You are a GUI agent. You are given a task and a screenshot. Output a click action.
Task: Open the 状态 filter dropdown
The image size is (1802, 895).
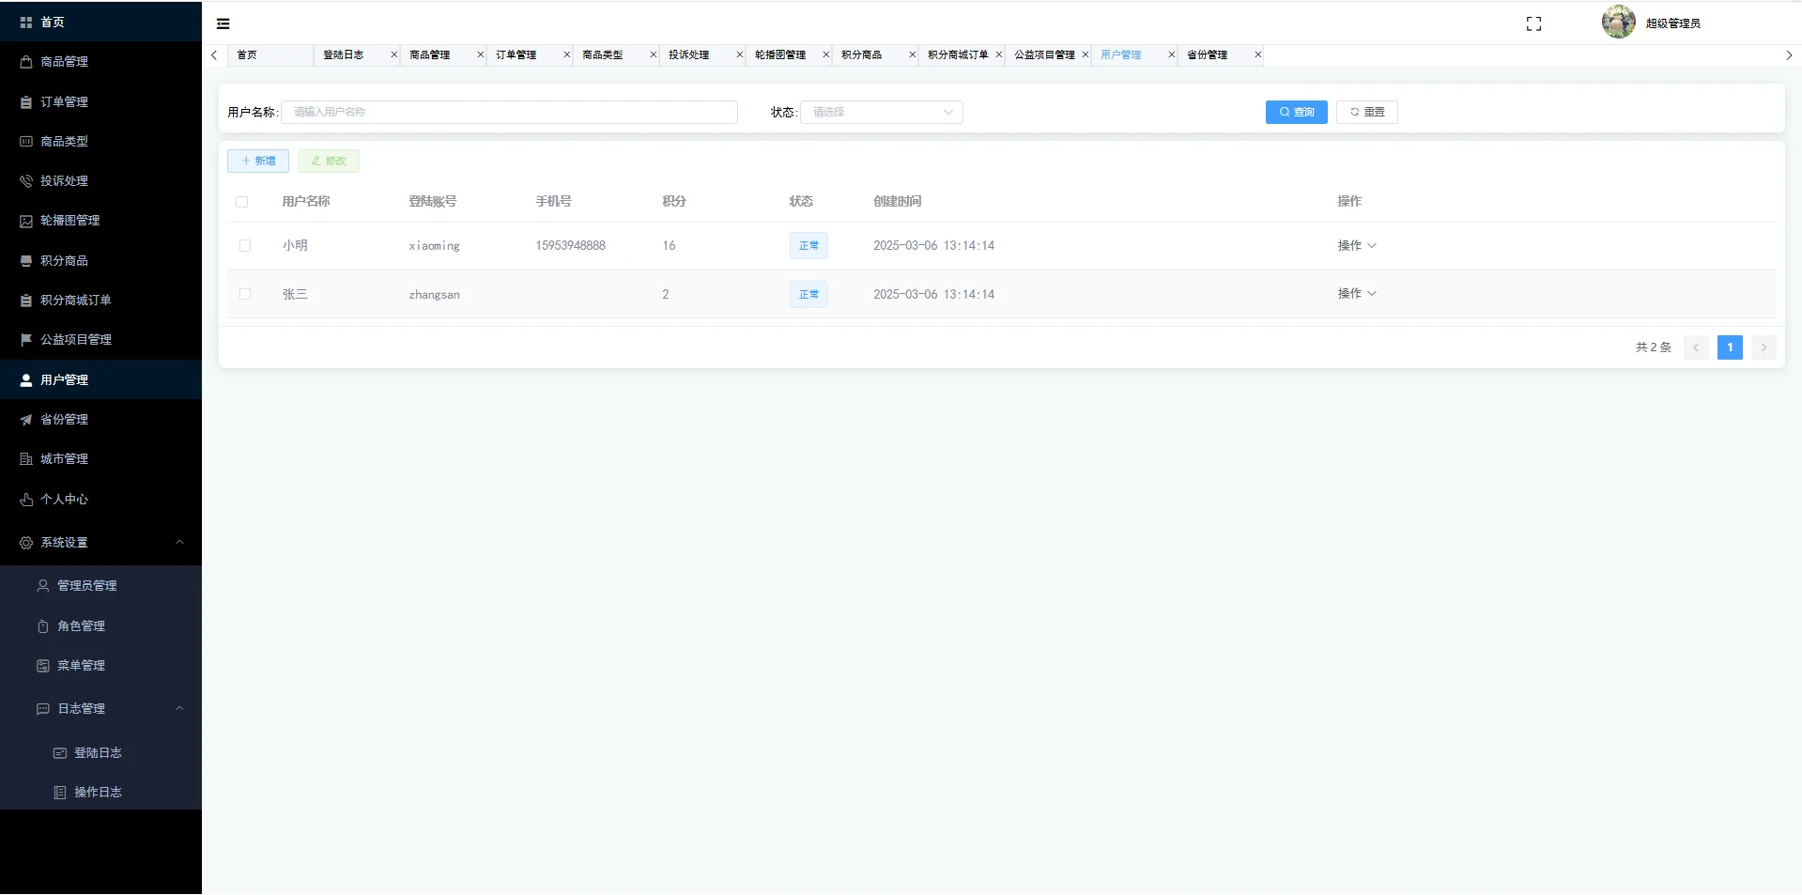pos(880,112)
